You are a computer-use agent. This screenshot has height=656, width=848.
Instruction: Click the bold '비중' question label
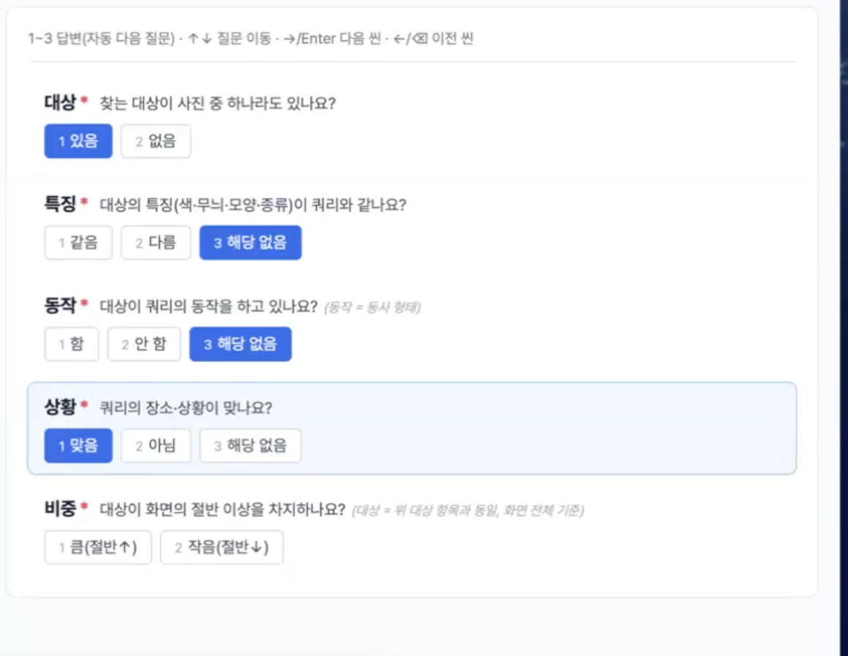(60, 508)
